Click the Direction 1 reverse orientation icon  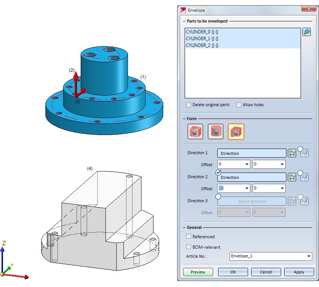(x=304, y=153)
